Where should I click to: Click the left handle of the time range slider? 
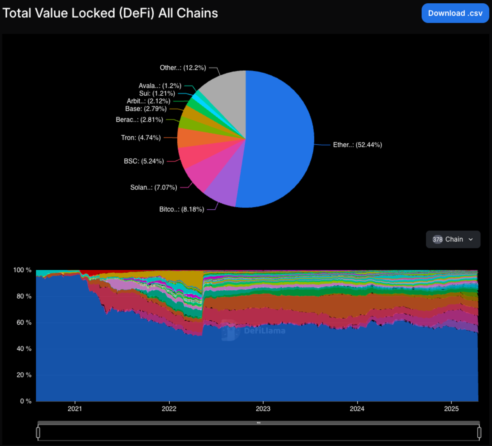tap(38, 432)
